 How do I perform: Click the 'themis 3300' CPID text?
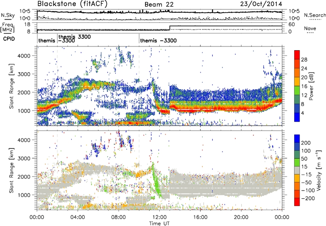[75, 37]
